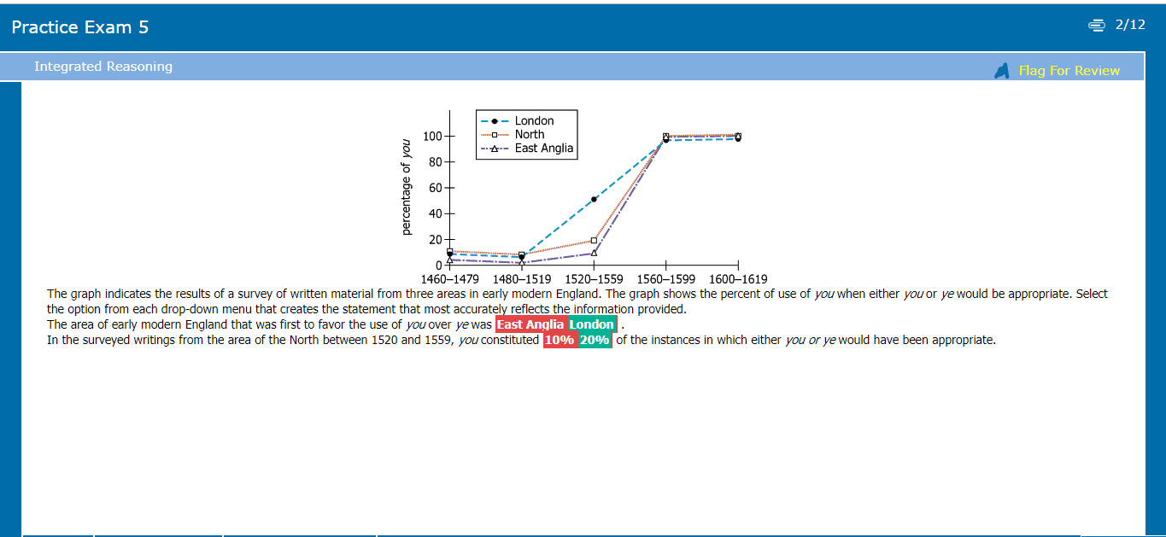Open the Integrated Reasoning section label

tap(103, 67)
